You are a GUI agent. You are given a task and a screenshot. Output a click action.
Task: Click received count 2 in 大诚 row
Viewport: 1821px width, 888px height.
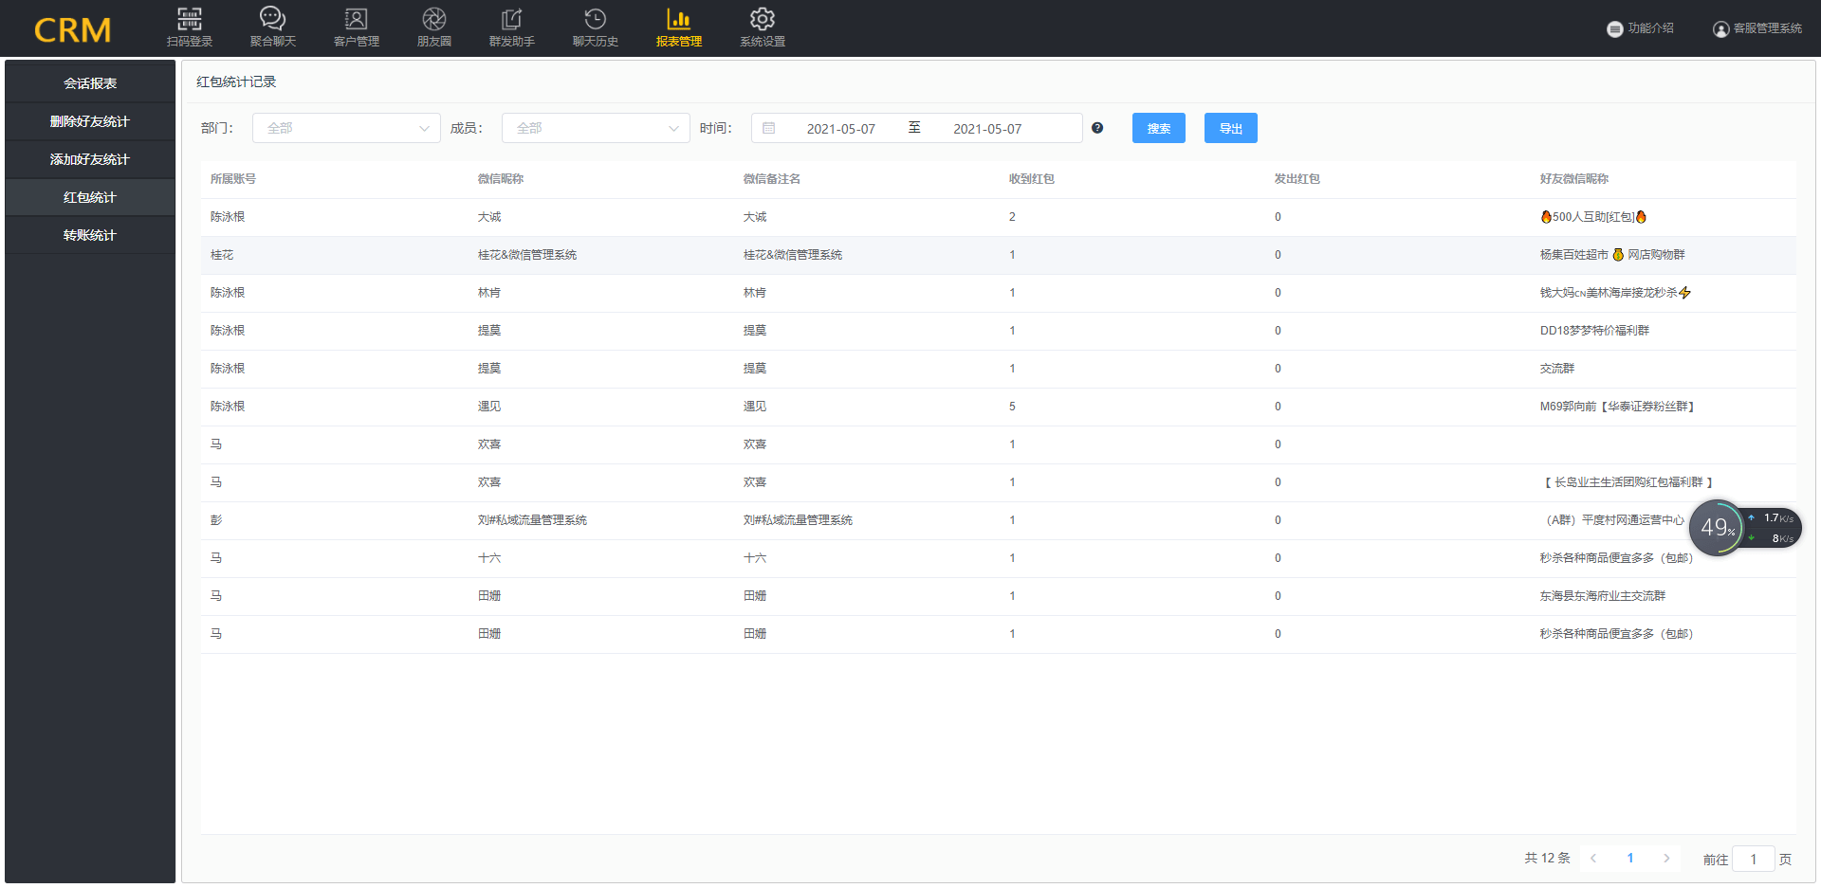(x=1012, y=217)
